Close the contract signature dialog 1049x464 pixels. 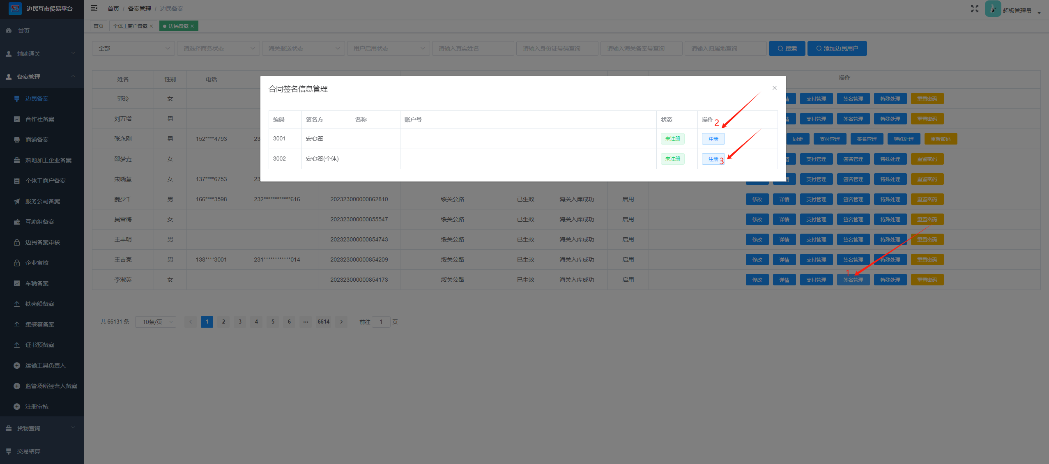[x=775, y=88]
